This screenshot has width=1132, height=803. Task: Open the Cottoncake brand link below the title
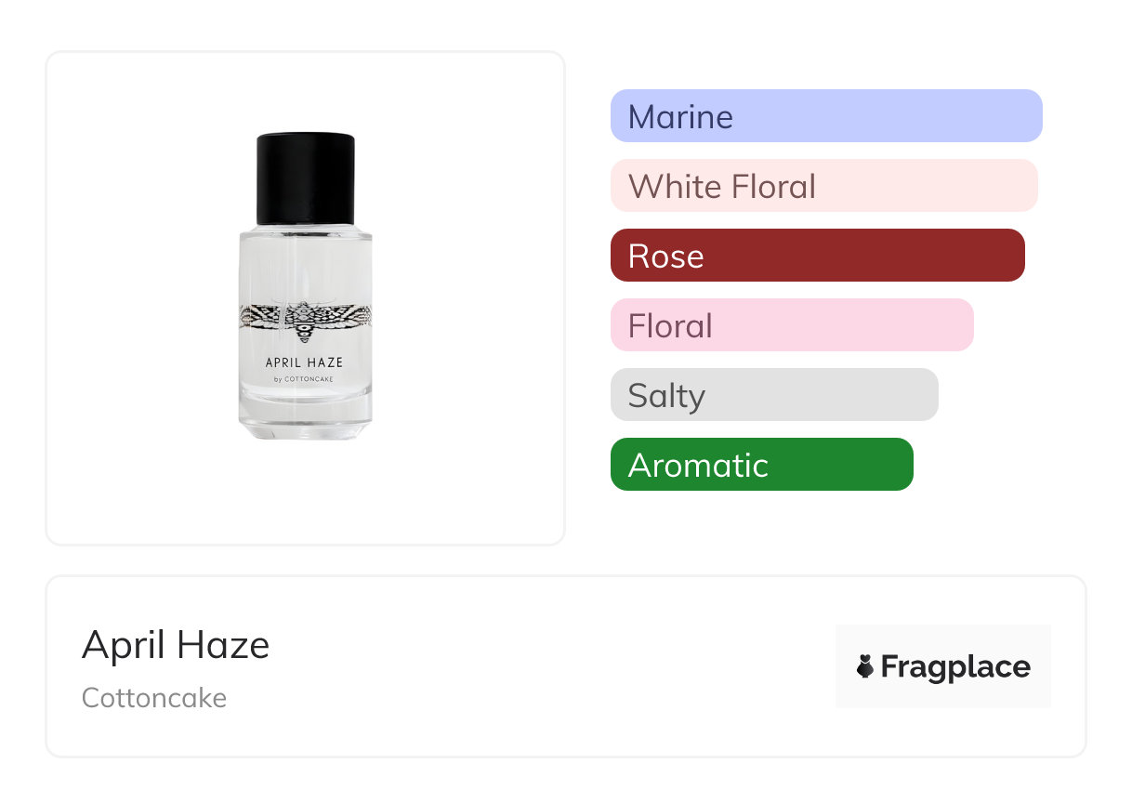(154, 698)
